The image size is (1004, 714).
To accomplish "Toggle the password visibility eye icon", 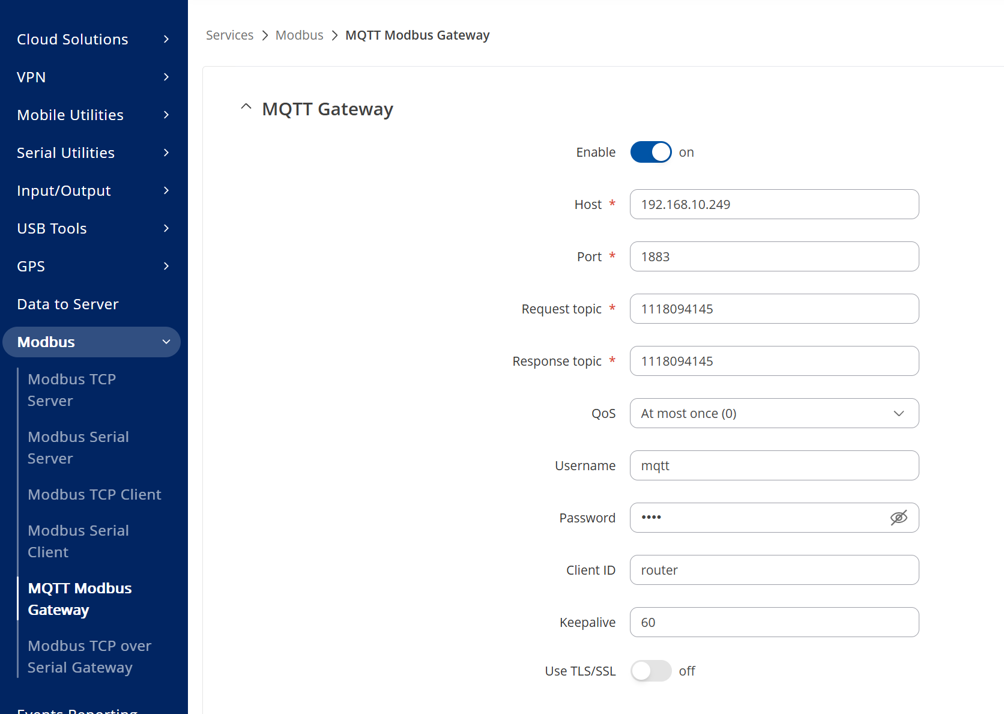I will tap(898, 518).
